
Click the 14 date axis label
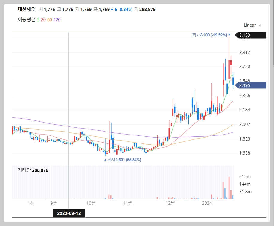pyautogui.click(x=30, y=203)
